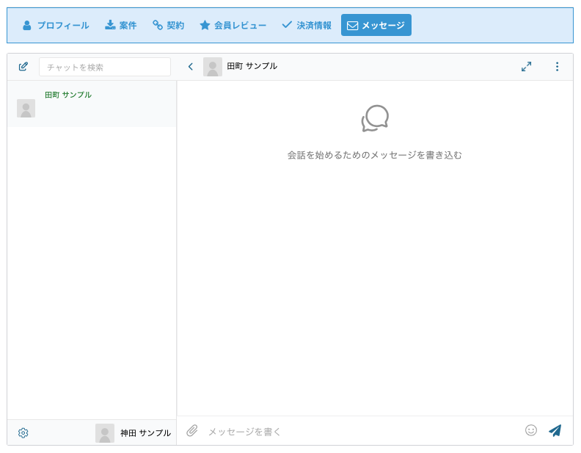Select the 決済情報 tab
Viewport: 581px width, 453px height.
(307, 25)
